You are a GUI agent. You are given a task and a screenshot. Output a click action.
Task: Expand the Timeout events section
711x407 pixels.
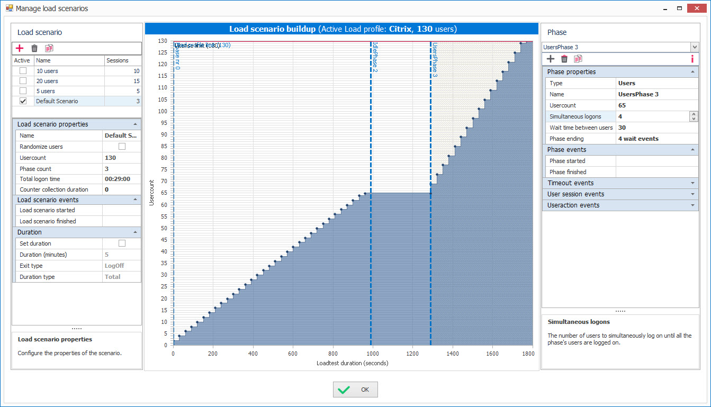(691, 183)
